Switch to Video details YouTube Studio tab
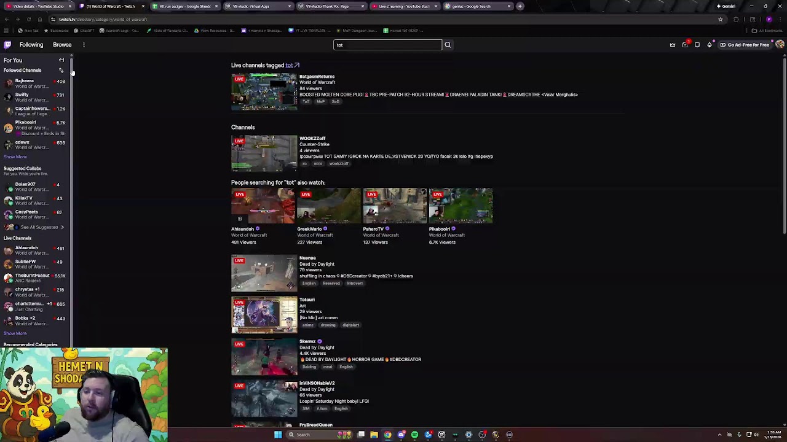The image size is (787, 442). click(x=38, y=6)
